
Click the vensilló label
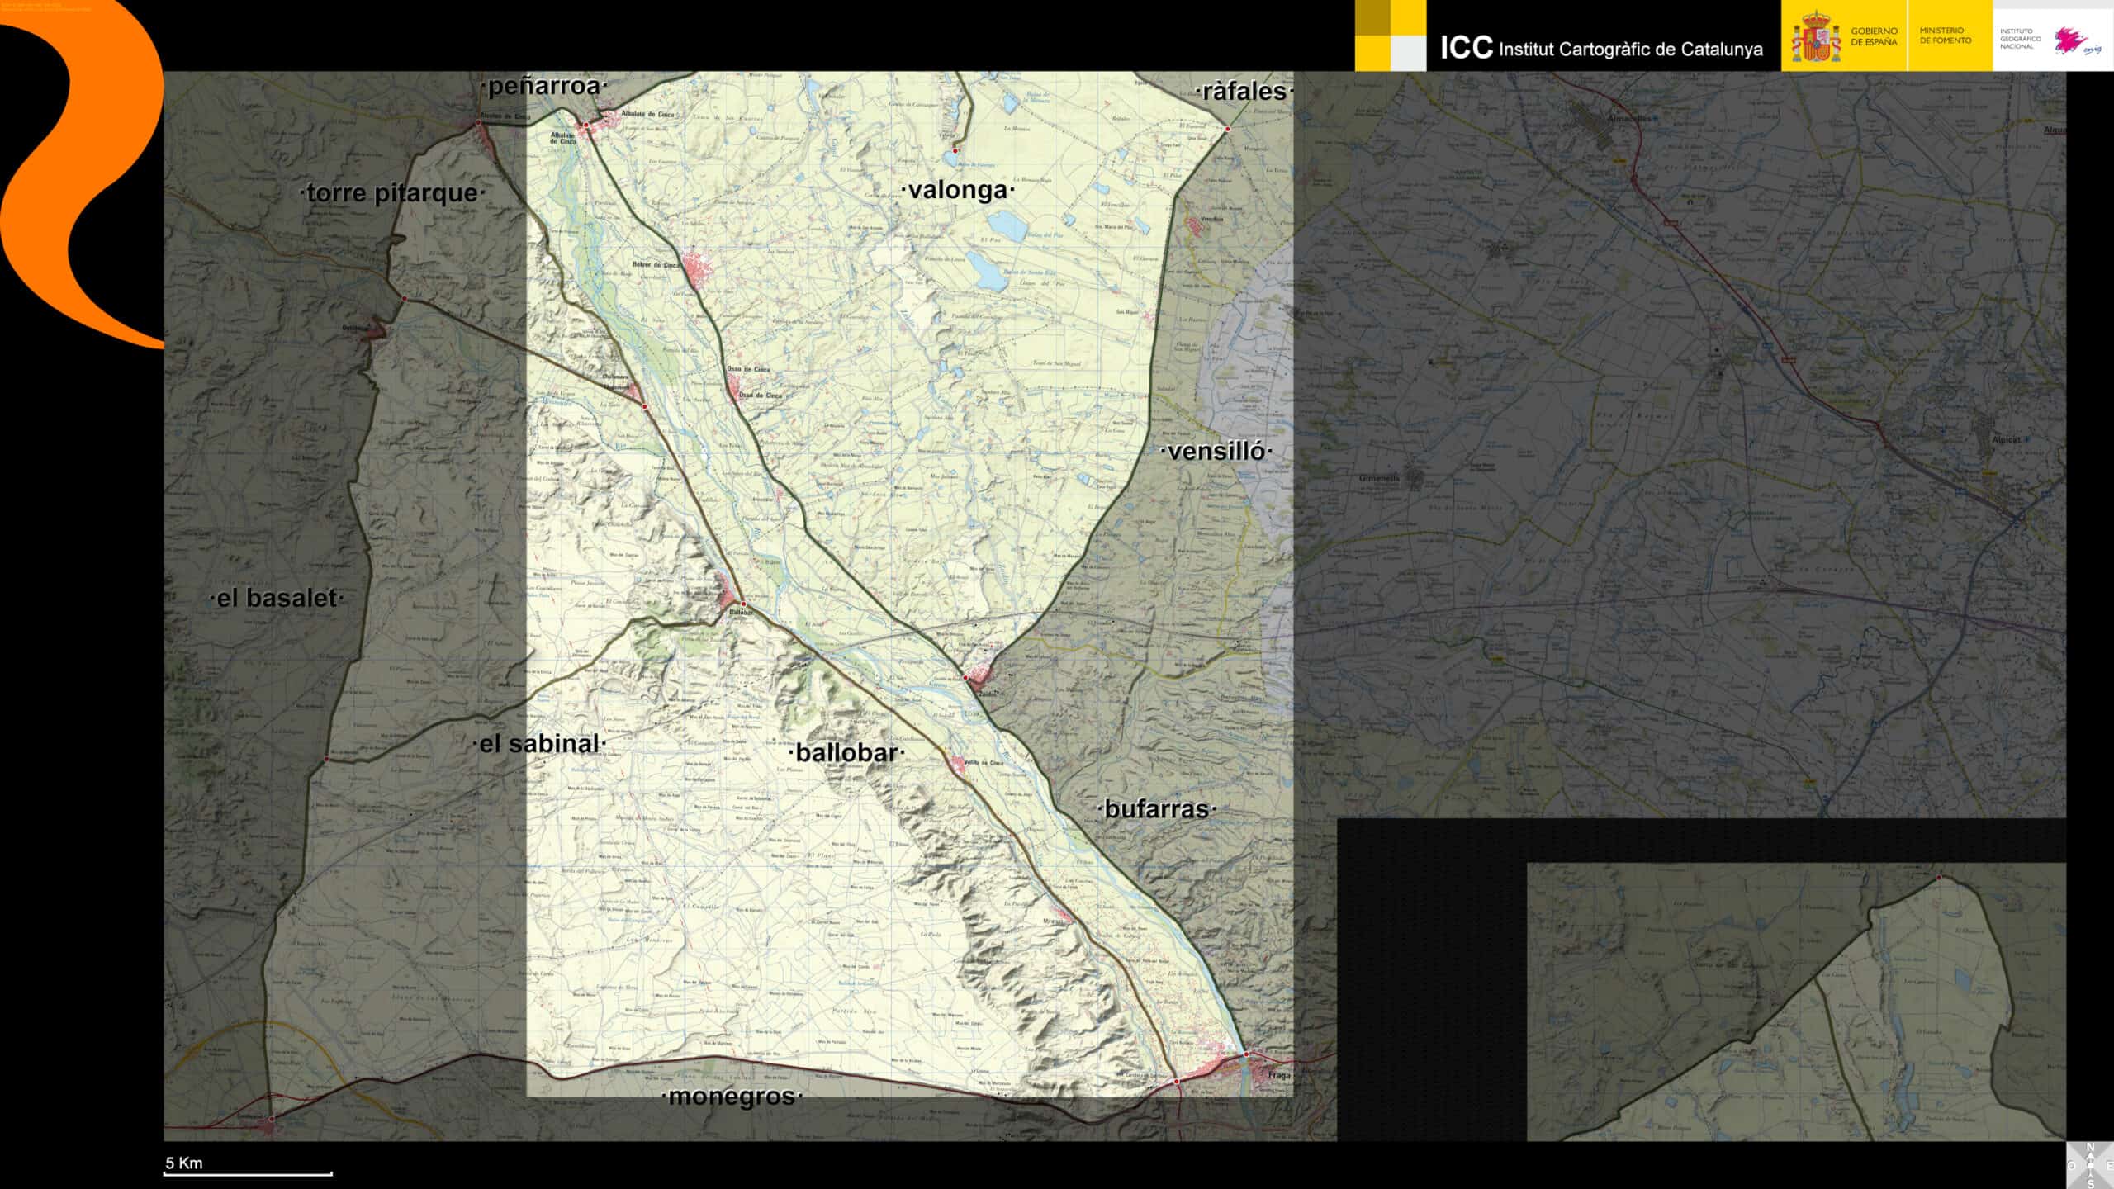(x=1216, y=451)
